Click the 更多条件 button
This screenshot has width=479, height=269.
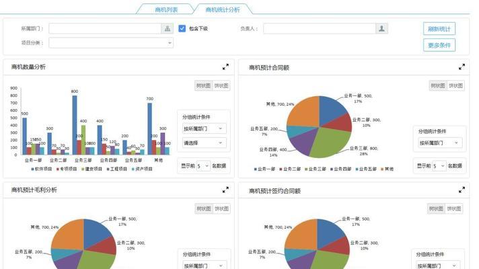coord(439,45)
